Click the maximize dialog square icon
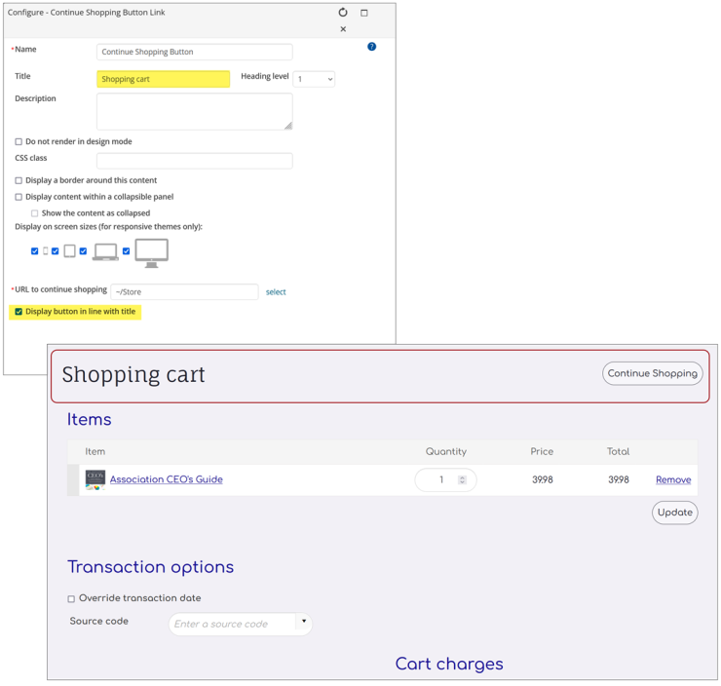 tap(364, 13)
